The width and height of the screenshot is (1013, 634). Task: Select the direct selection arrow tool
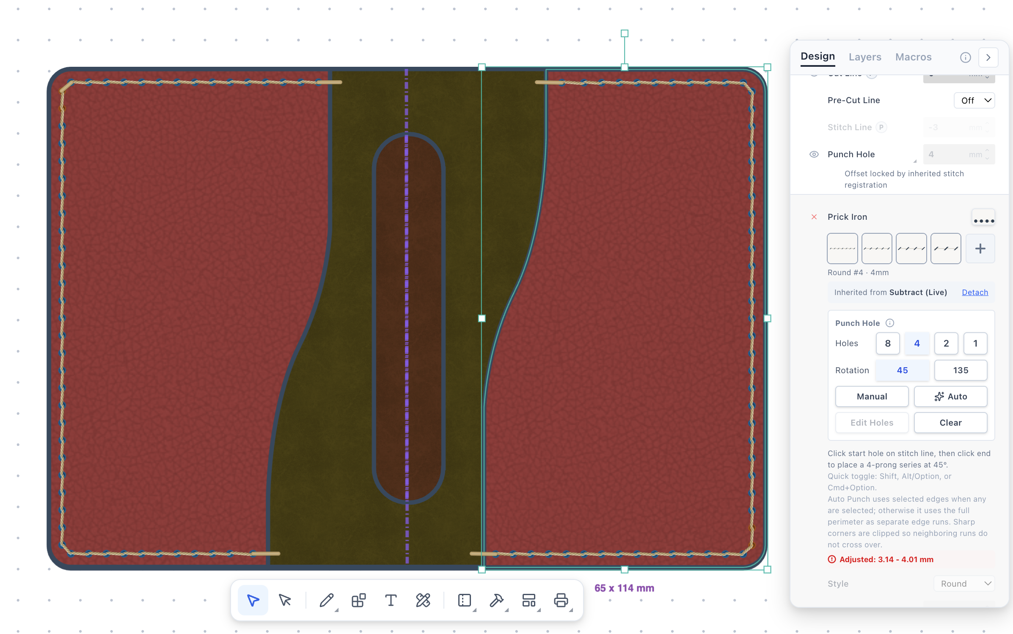[253, 600]
